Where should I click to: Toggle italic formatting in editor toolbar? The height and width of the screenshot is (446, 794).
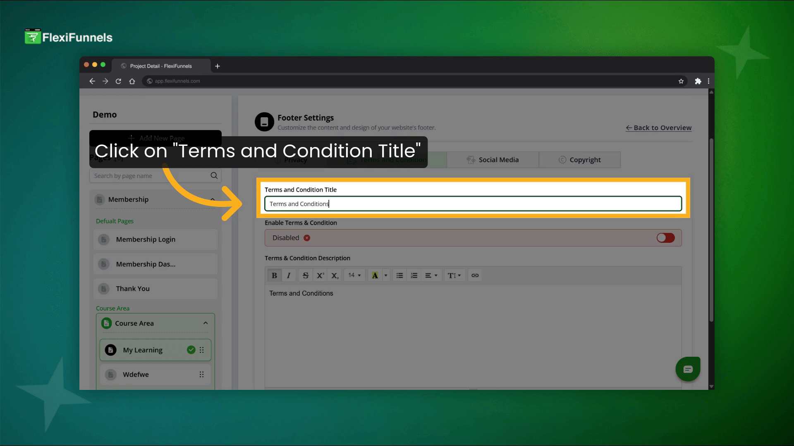[289, 275]
